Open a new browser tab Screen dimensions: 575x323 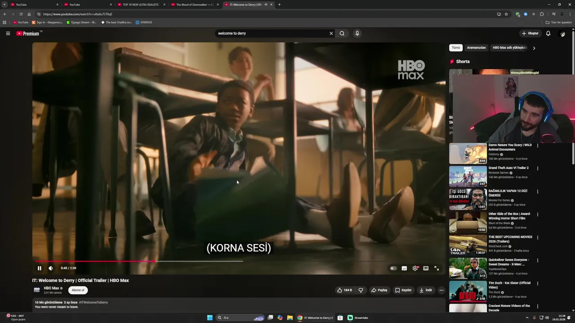pyautogui.click(x=279, y=4)
